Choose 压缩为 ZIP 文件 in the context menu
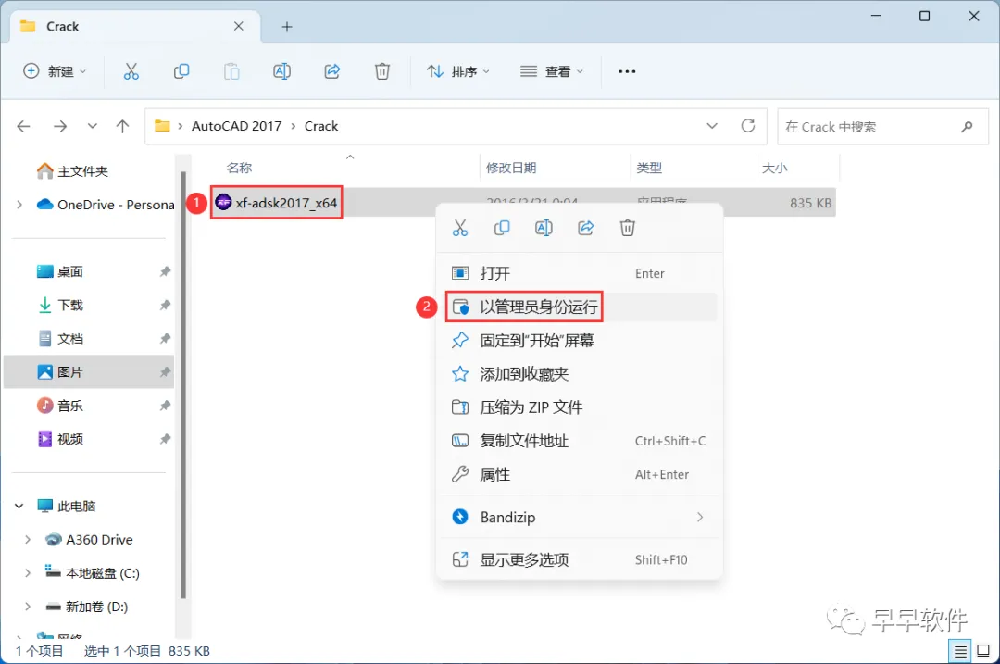The image size is (1000, 664). (x=580, y=407)
